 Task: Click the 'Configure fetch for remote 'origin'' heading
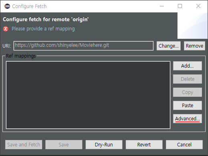[x=46, y=20]
